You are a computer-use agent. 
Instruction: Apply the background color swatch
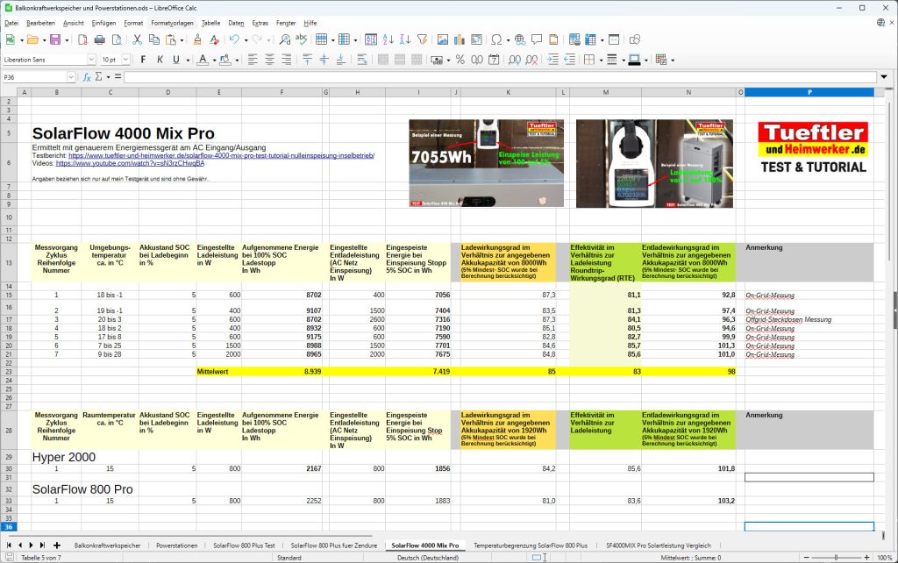coord(225,60)
